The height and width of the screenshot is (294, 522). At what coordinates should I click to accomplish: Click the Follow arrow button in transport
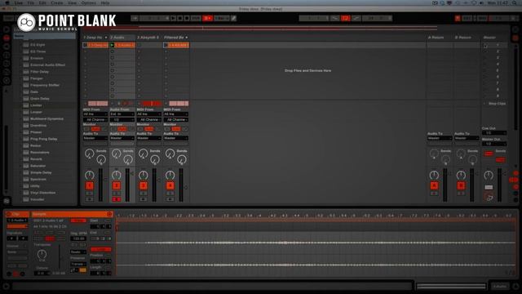[x=135, y=18]
